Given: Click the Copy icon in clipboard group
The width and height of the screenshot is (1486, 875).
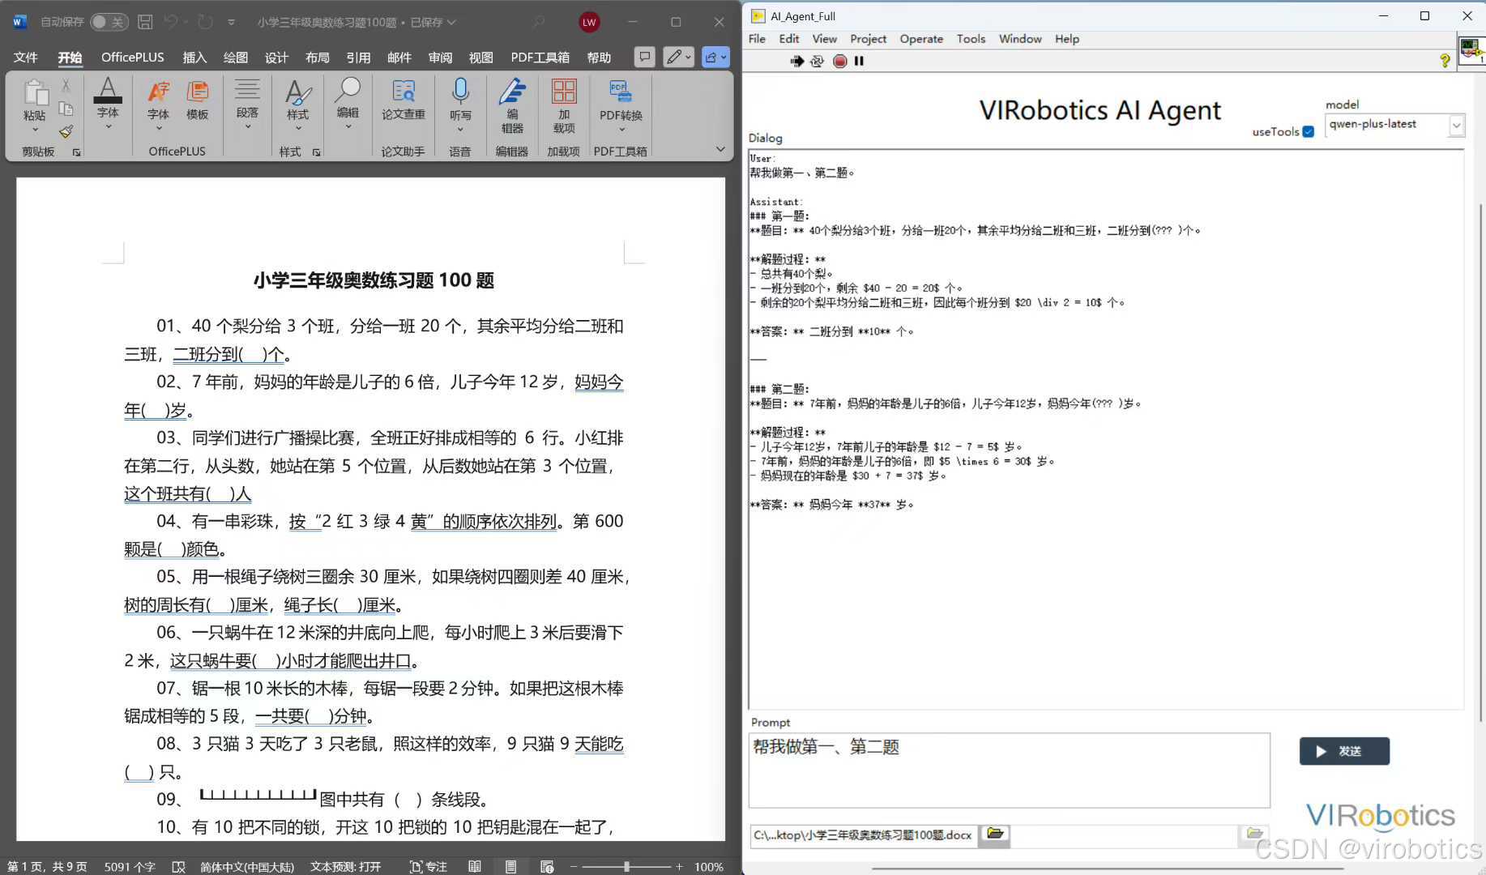Looking at the screenshot, I should [x=66, y=109].
